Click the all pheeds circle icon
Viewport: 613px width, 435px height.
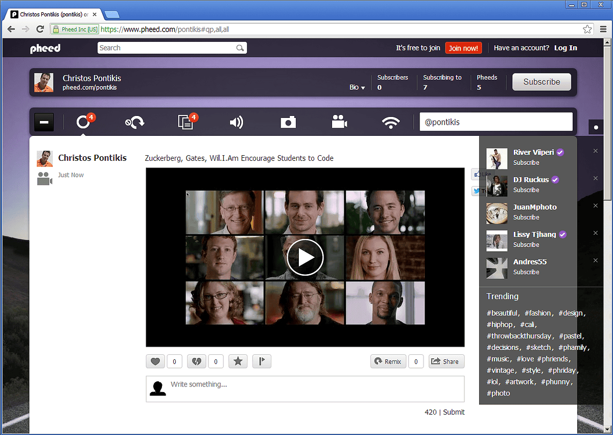[83, 123]
